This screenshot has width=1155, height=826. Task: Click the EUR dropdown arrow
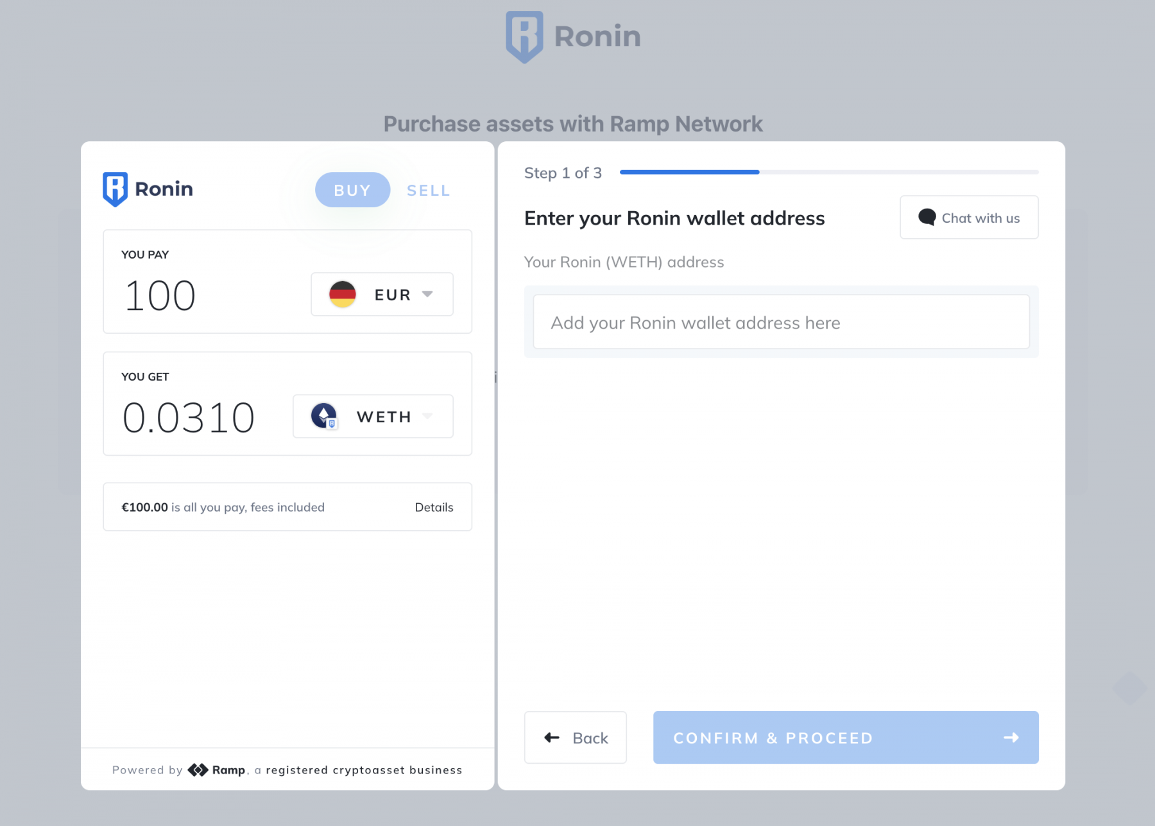click(427, 294)
